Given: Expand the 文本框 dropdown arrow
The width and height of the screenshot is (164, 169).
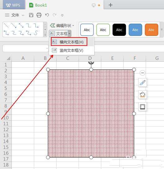Looking at the screenshot, I should click(x=70, y=34).
